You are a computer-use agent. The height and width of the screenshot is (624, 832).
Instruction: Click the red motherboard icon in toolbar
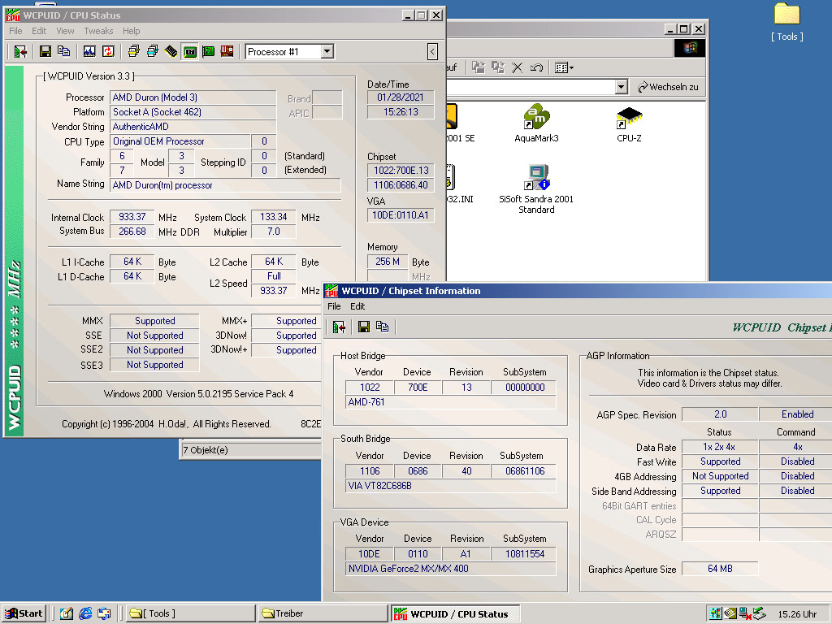tap(227, 52)
